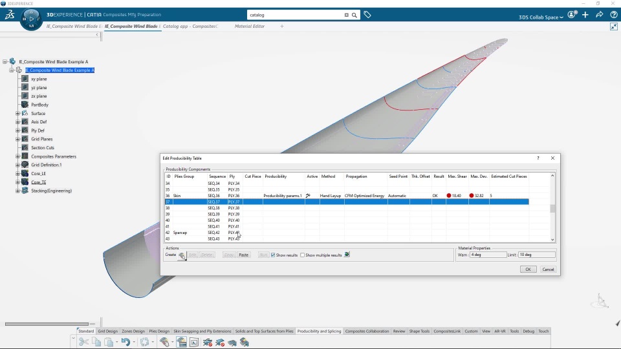Expand the Core_LE tree node

point(18,174)
